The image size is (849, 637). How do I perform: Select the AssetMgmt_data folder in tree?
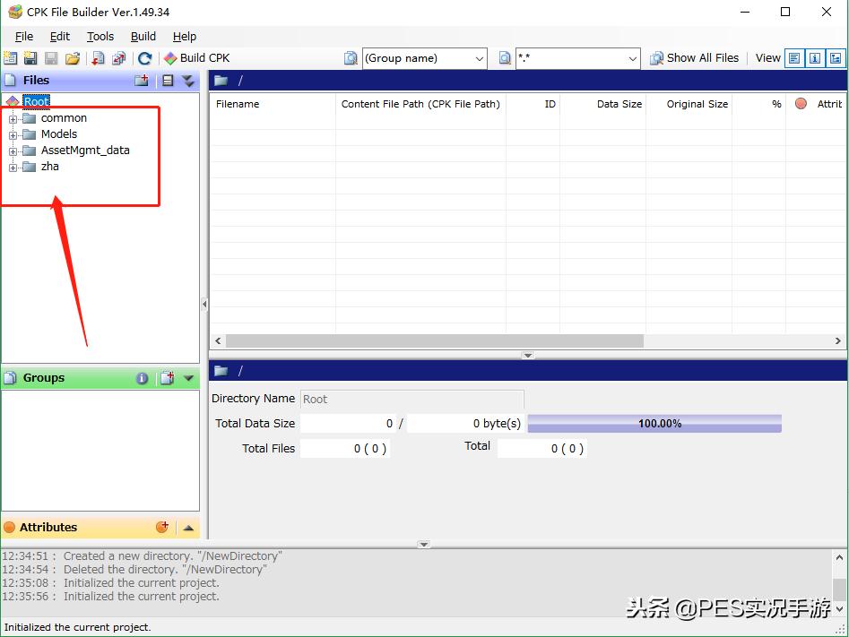click(85, 151)
